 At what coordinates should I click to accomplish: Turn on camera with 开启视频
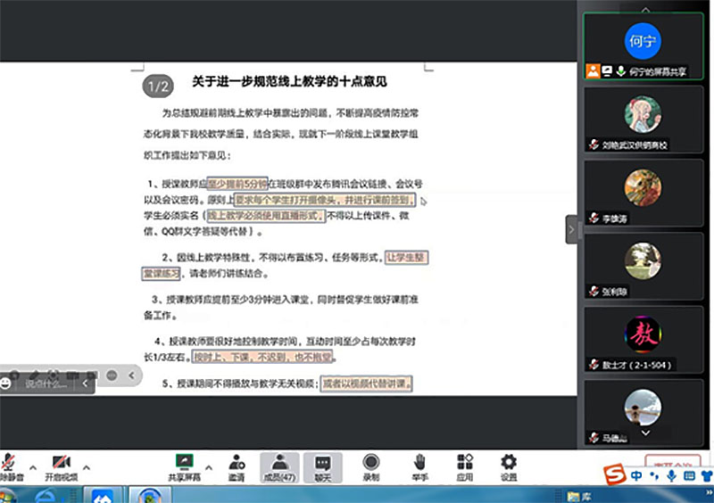(x=61, y=466)
